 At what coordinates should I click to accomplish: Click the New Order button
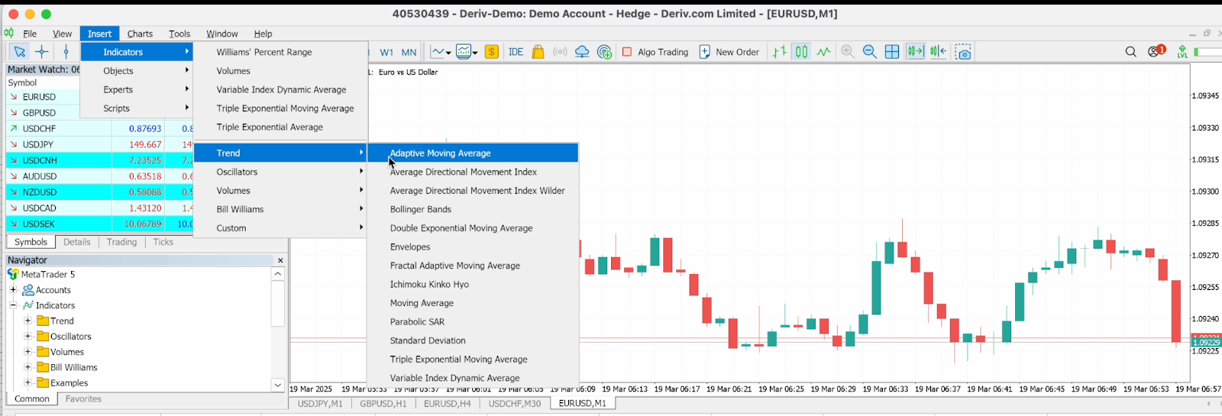click(729, 52)
